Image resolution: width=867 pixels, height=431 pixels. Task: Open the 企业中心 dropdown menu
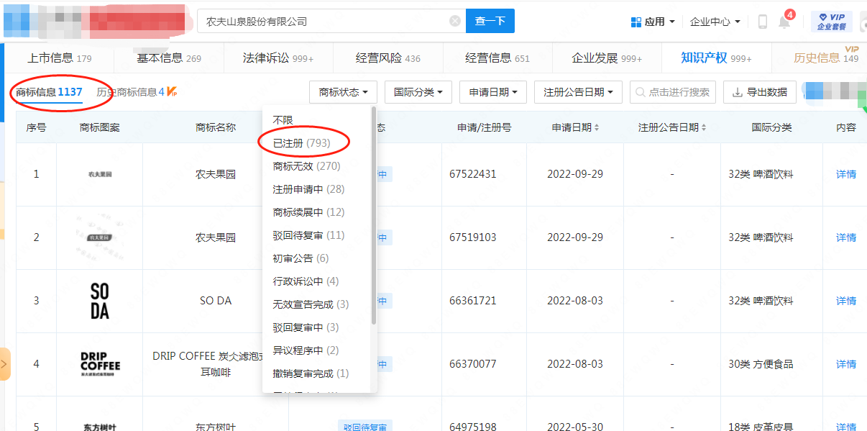(715, 22)
